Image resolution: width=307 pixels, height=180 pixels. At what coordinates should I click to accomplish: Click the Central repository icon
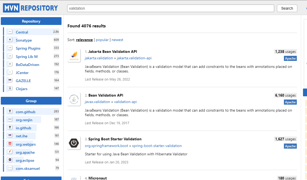coord(10,31)
